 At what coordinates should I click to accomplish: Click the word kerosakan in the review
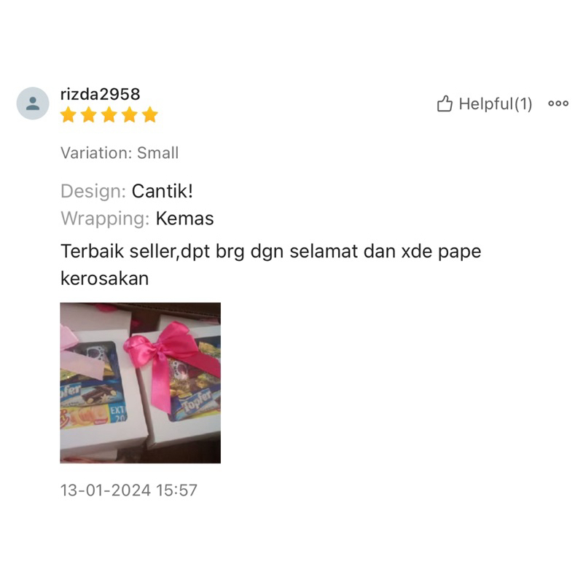(x=104, y=278)
